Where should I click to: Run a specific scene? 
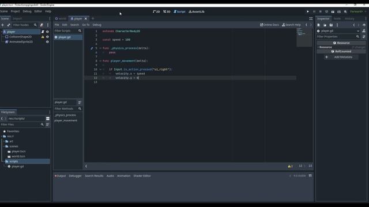click(x=339, y=11)
